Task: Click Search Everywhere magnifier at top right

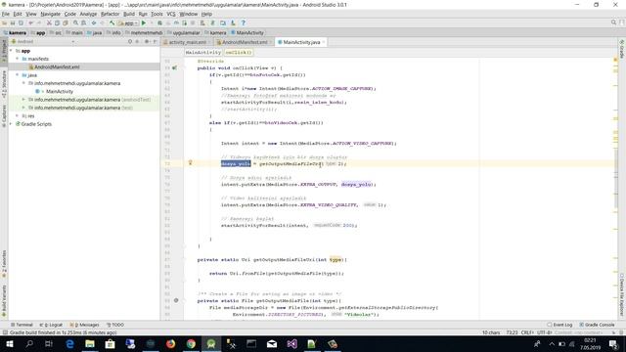Action: click(613, 22)
